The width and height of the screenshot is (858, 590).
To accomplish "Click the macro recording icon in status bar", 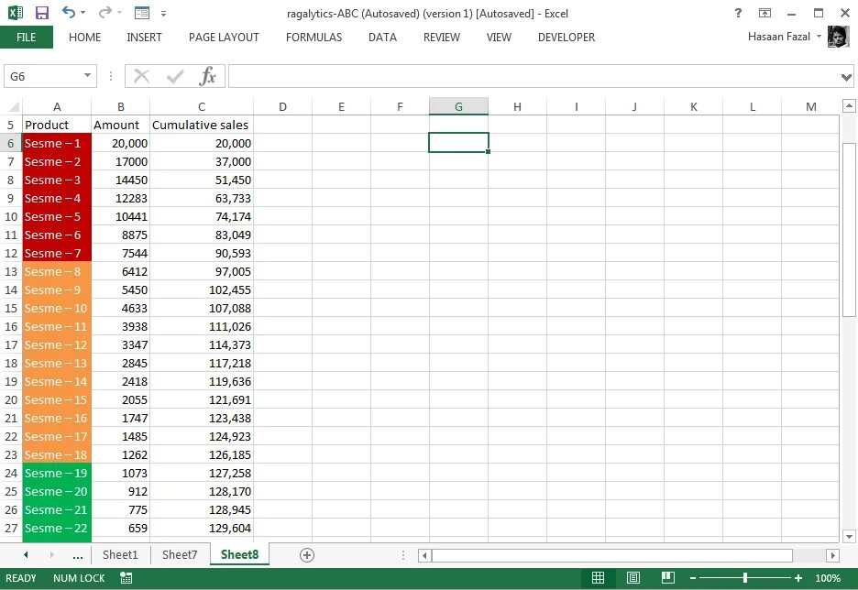I will tap(126, 578).
